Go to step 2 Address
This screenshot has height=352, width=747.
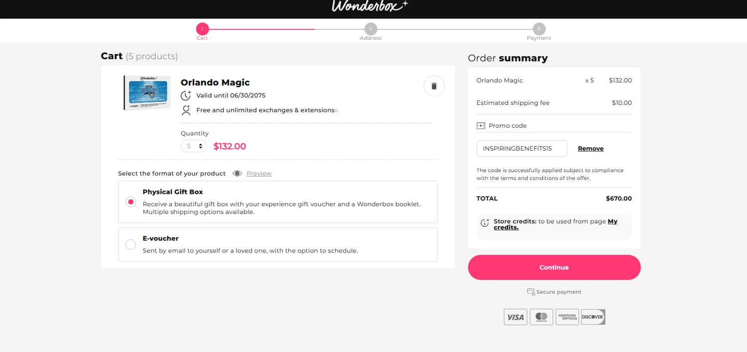[371, 31]
